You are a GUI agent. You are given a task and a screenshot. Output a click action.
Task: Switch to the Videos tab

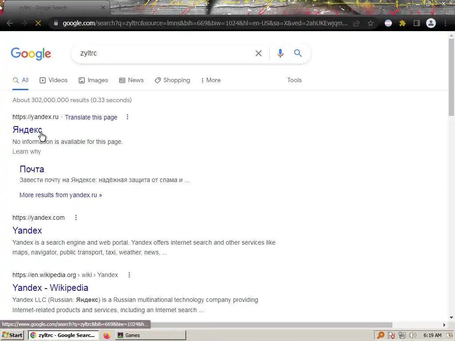tap(54, 80)
